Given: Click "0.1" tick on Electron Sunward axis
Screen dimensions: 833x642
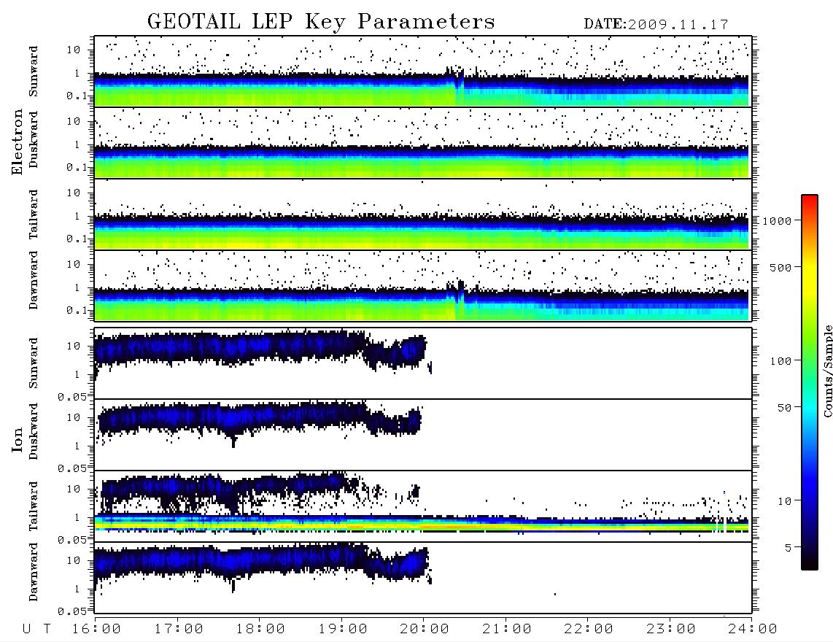Looking at the screenshot, I should (77, 96).
